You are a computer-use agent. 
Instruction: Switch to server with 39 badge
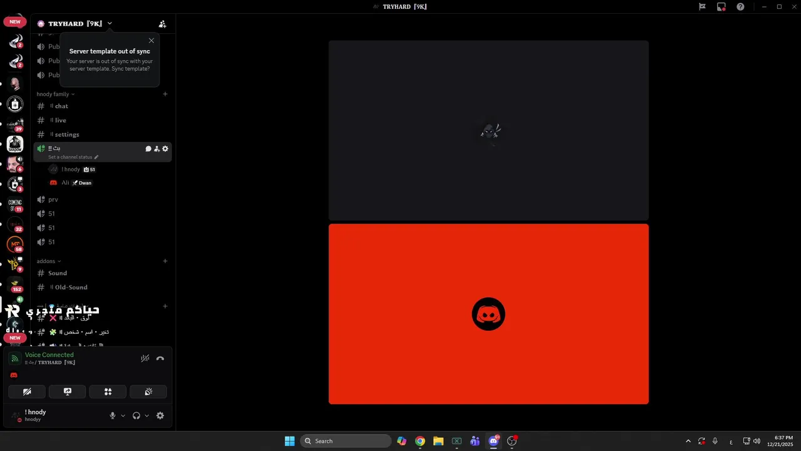(15, 124)
